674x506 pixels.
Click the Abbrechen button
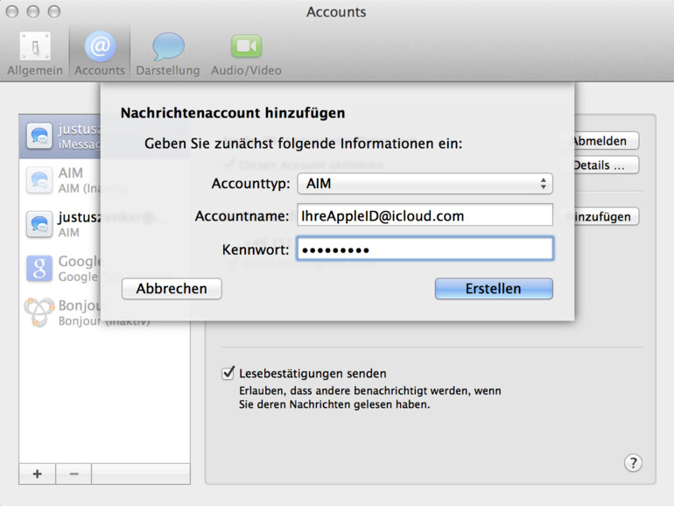[172, 289]
